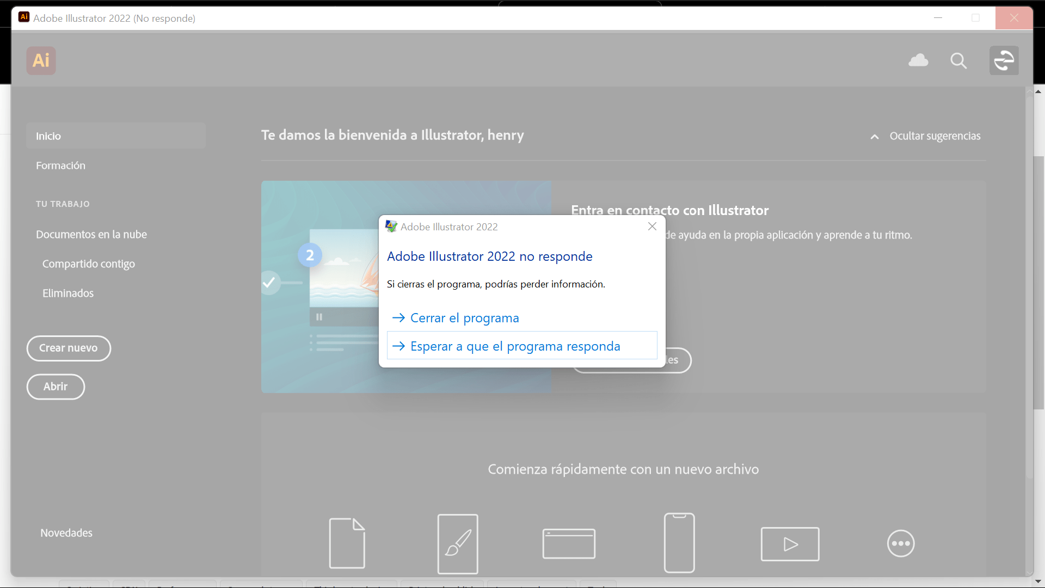Viewport: 1045px width, 588px height.
Task: Select the blank document template icon
Action: point(347,543)
